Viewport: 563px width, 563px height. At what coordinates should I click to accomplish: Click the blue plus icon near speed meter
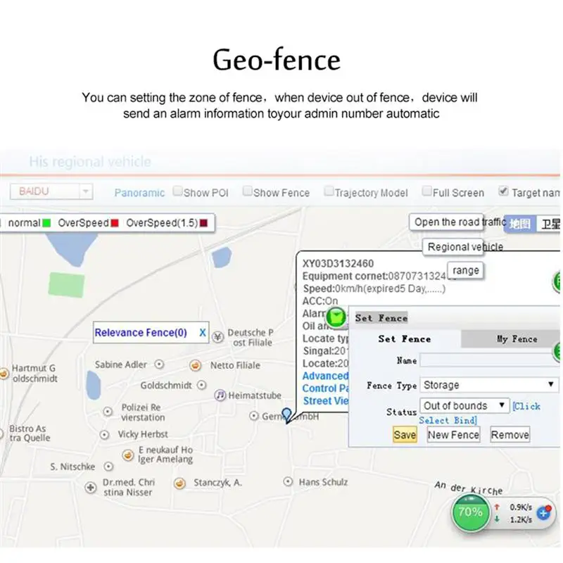(543, 513)
